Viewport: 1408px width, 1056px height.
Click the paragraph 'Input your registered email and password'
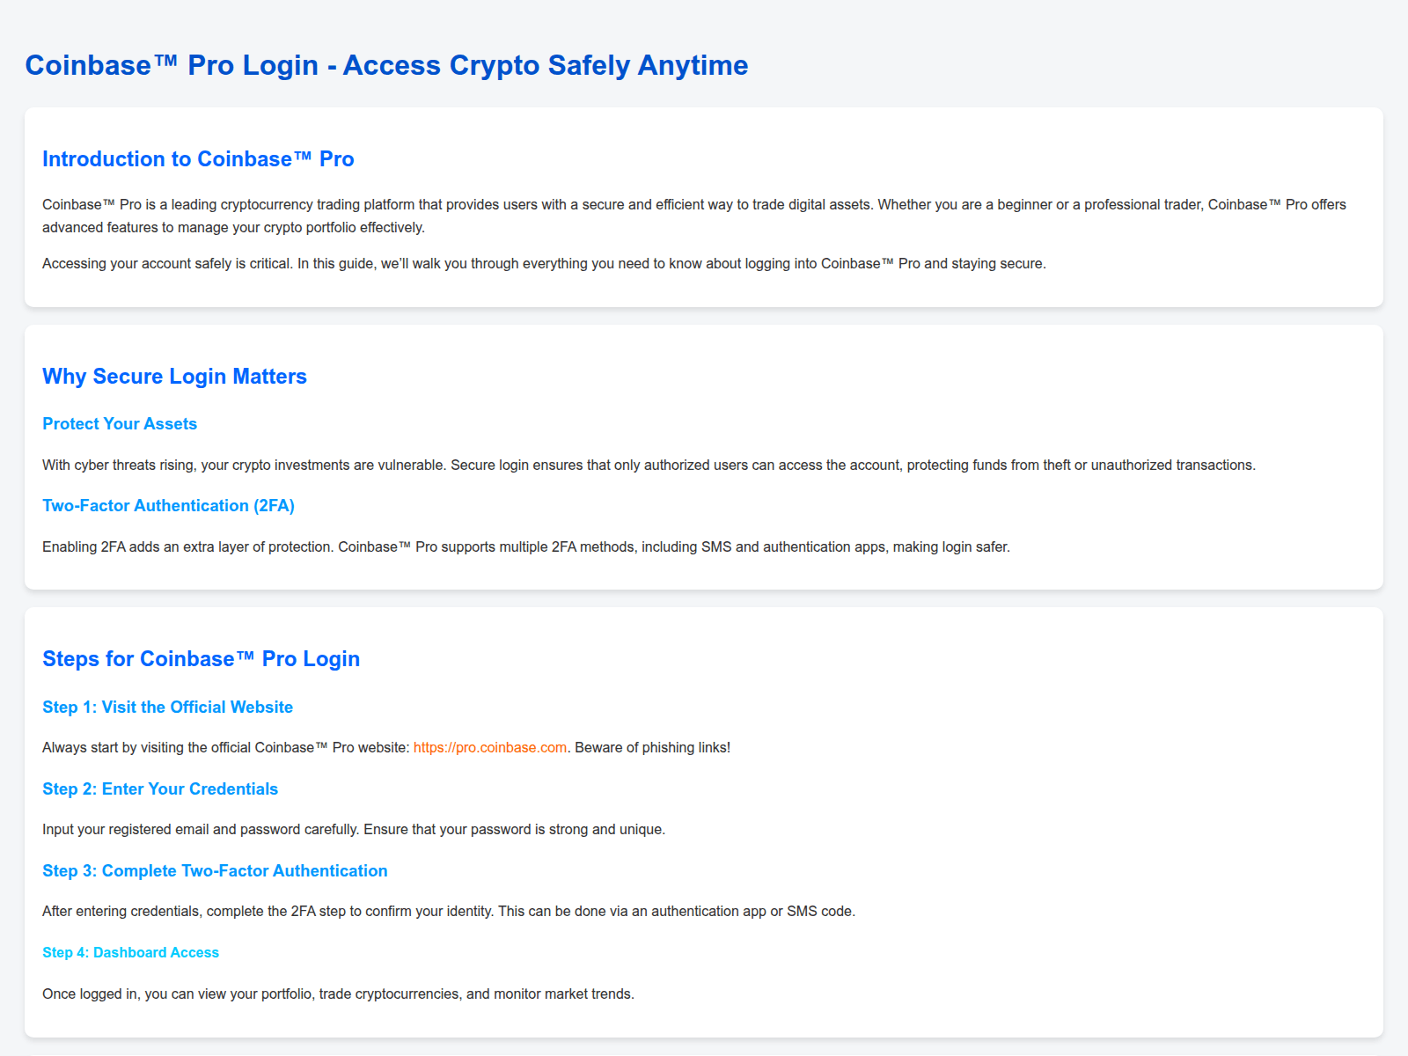[354, 829]
